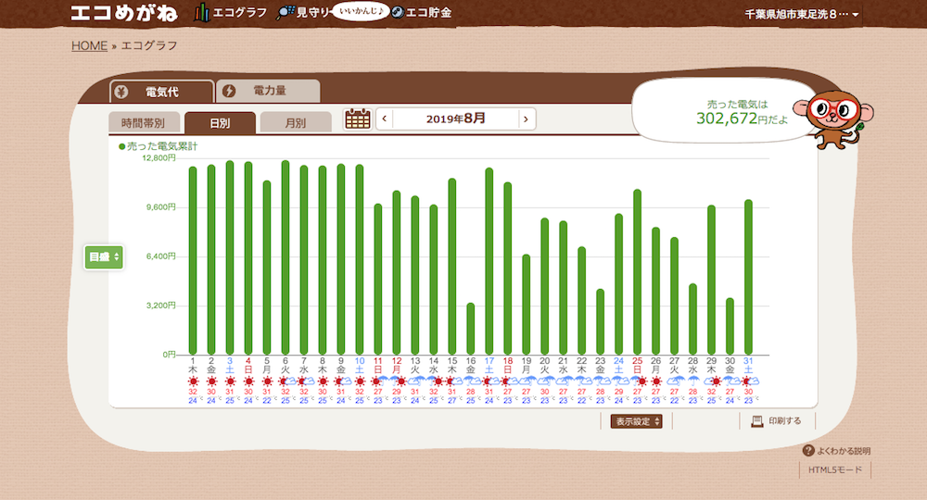
Task: Select the green bar for day 31
Action: point(748,277)
